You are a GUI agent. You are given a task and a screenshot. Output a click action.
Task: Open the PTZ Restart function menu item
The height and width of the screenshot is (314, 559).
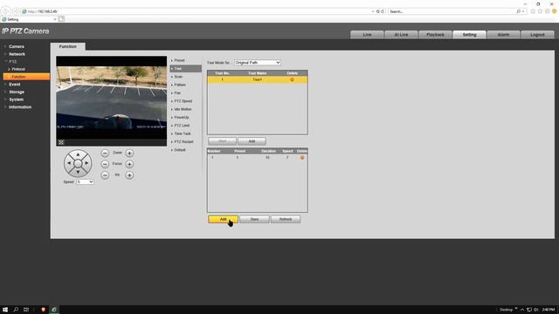[183, 141]
